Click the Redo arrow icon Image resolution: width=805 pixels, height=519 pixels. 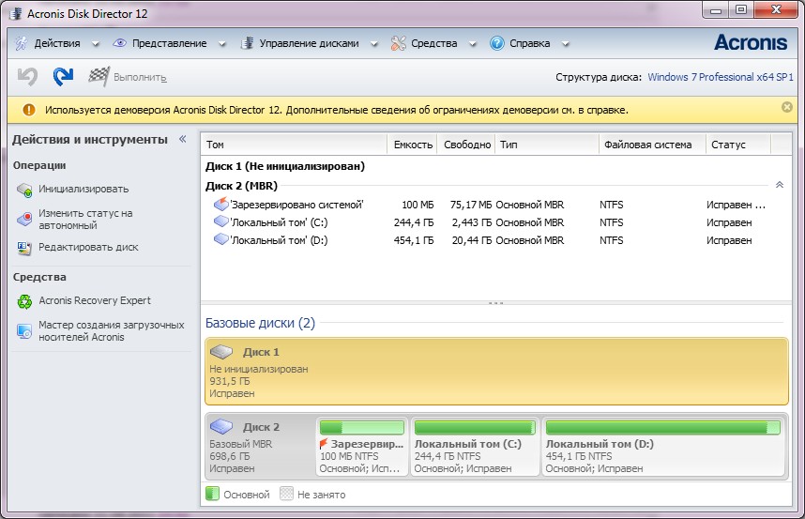coord(63,77)
